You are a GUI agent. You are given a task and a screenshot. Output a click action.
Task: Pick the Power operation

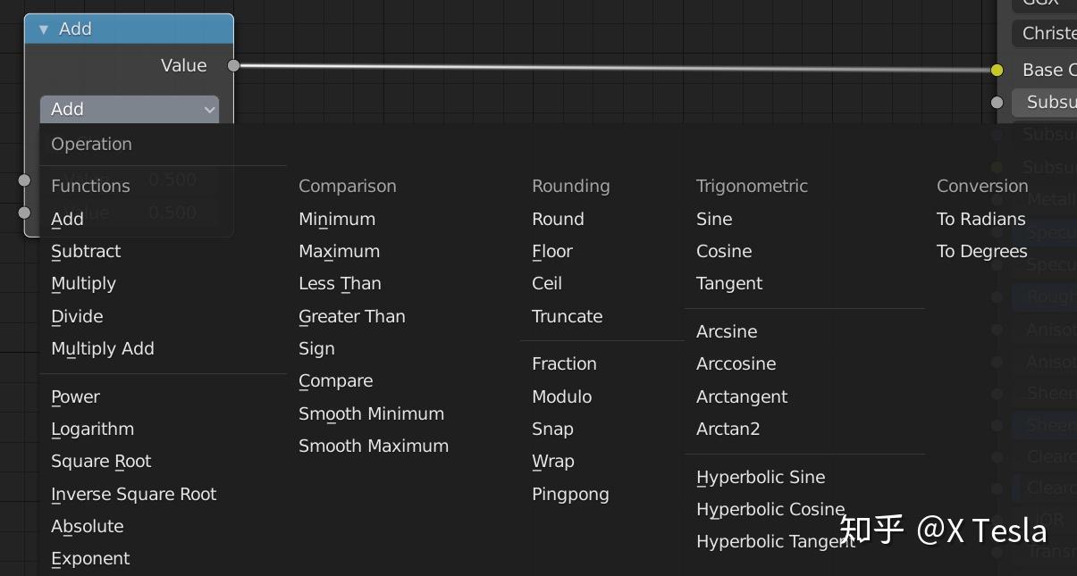76,397
